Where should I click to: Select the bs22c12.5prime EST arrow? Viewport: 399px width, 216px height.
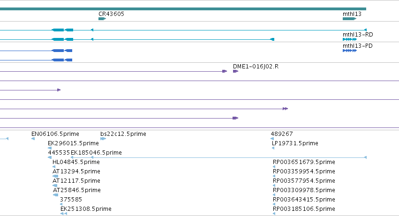103,139
